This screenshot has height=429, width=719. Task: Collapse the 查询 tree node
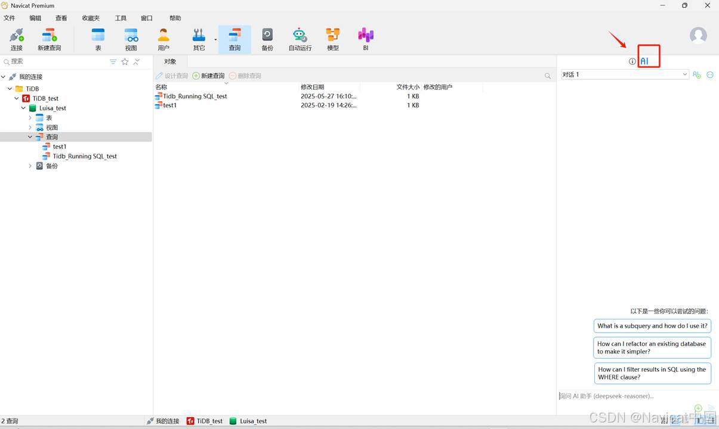point(30,137)
